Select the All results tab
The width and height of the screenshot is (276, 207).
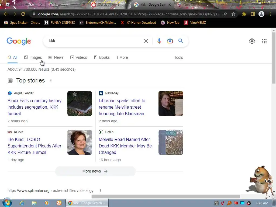[x=12, y=57]
